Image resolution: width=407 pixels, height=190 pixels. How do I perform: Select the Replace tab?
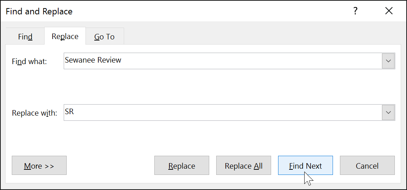tap(65, 36)
